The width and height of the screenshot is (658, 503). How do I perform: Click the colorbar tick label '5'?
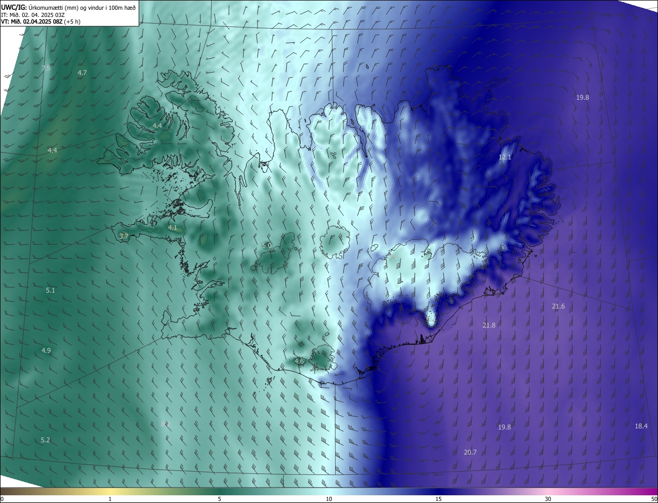pos(220,499)
